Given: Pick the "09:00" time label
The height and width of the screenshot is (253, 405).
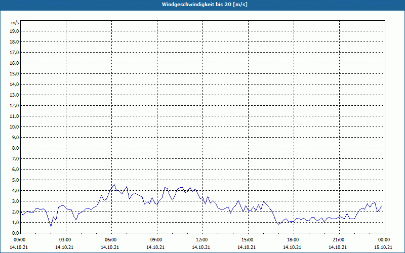Looking at the screenshot, I should (157, 240).
